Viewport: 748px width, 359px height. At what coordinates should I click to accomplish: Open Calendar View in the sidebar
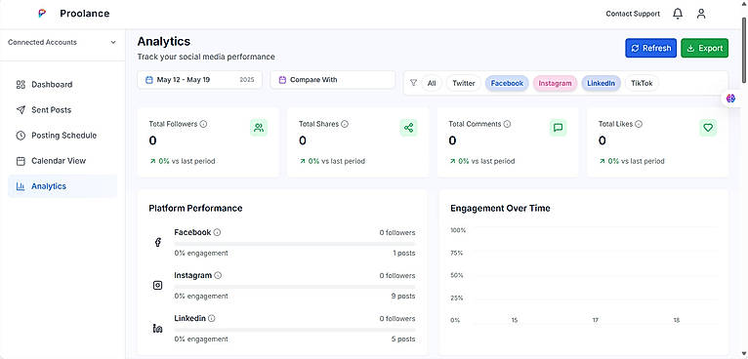point(62,161)
